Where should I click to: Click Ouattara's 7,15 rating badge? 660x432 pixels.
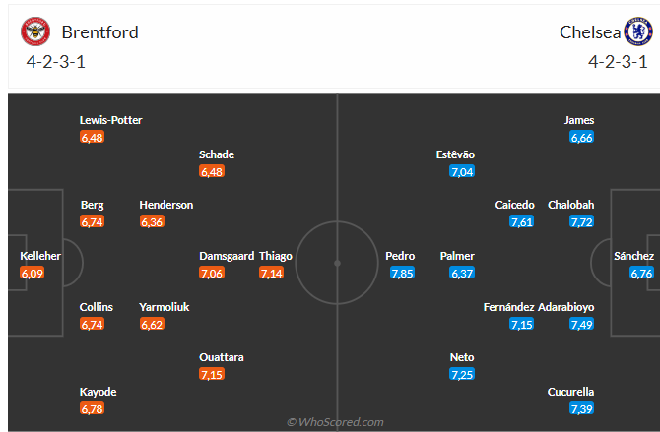(x=212, y=374)
